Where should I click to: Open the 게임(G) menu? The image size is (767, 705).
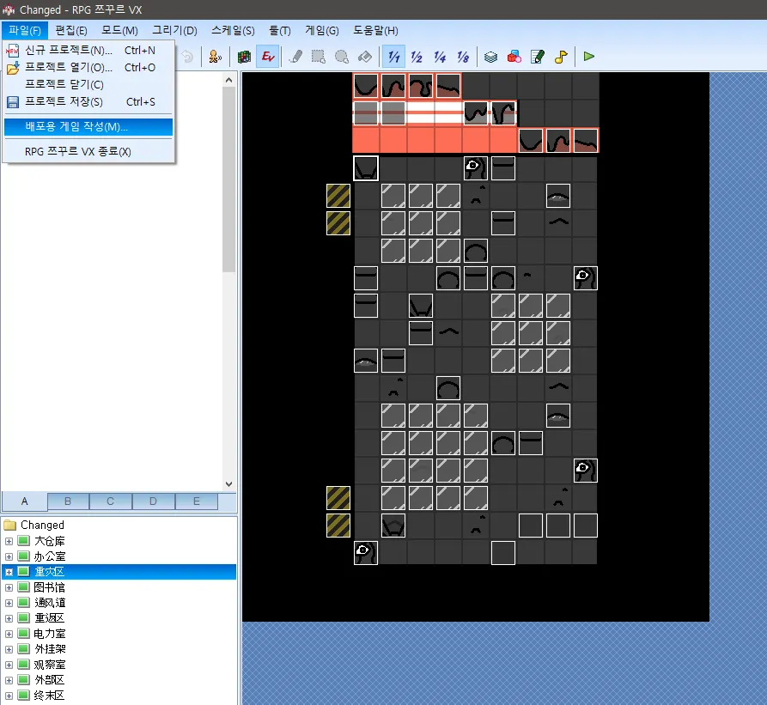coord(322,30)
